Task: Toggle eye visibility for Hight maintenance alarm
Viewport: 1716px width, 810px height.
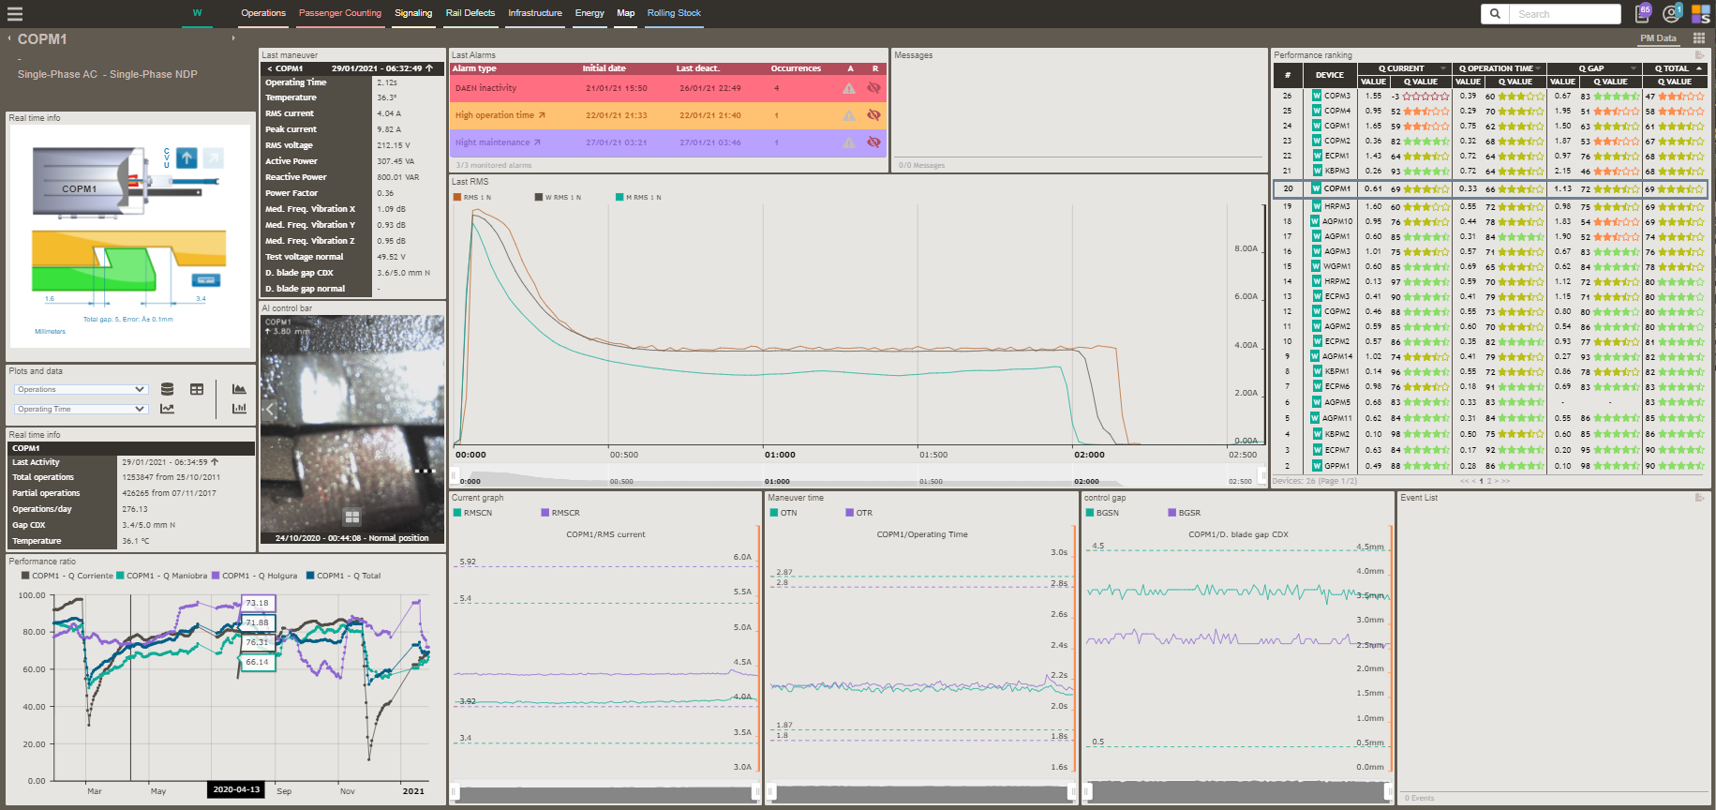Action: (873, 142)
